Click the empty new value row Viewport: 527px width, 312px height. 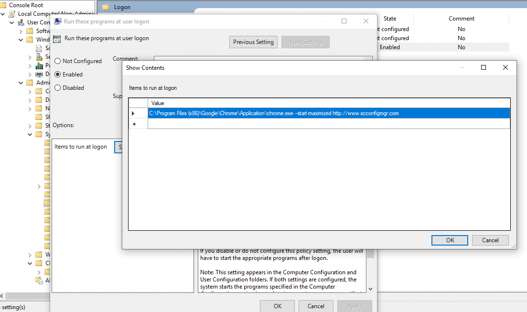pyautogui.click(x=329, y=124)
